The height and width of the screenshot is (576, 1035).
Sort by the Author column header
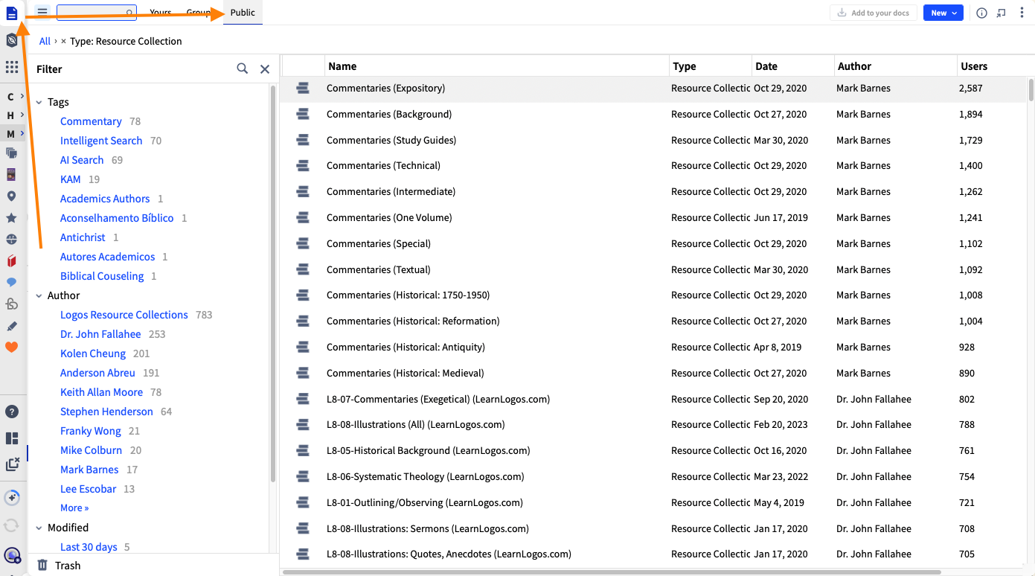point(896,66)
